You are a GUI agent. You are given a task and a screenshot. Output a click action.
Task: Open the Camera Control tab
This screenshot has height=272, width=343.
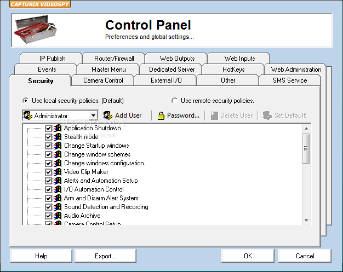(x=103, y=80)
